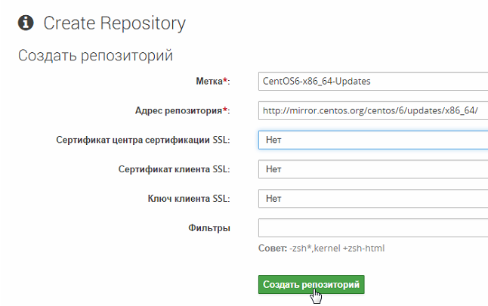Click the "Адрес репозитория" field label
The image size is (488, 306).
point(178,110)
